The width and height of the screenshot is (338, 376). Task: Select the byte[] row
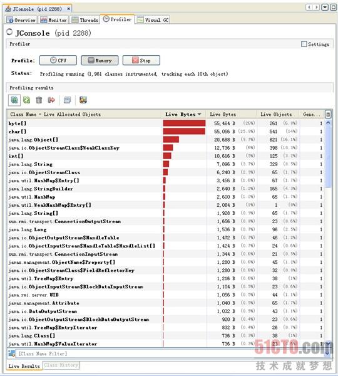pos(166,123)
